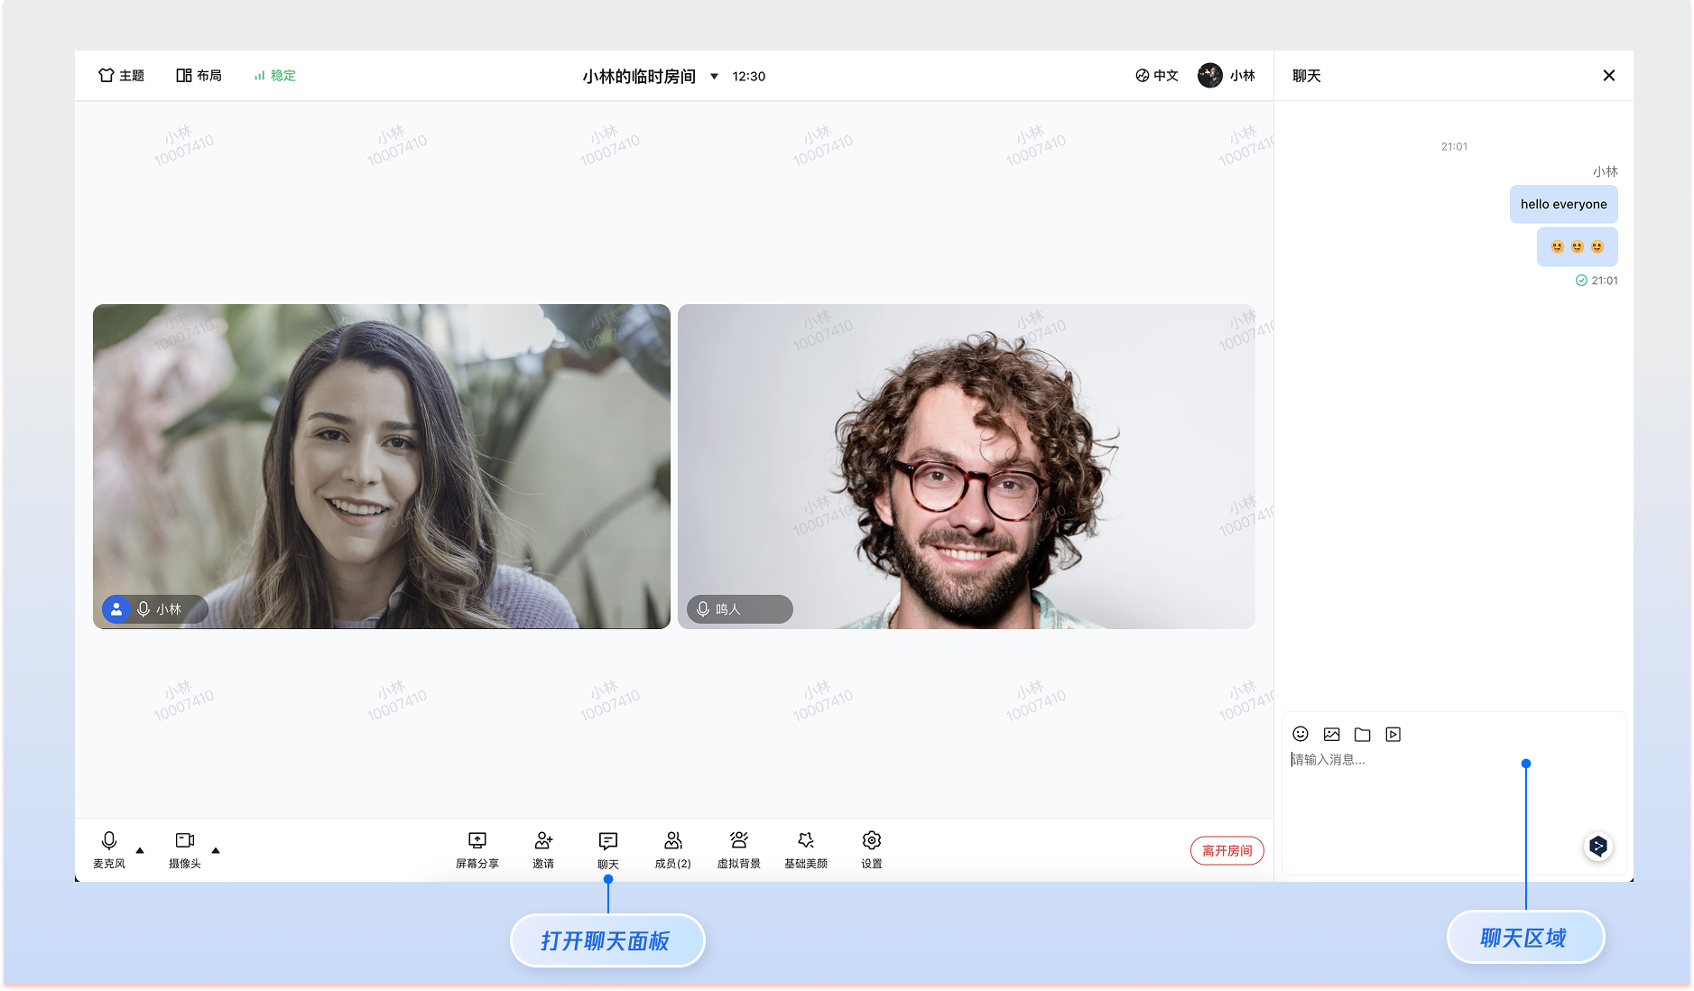Click mic icon on 鸣人's video label
This screenshot has height=991, width=1694.
coord(703,609)
